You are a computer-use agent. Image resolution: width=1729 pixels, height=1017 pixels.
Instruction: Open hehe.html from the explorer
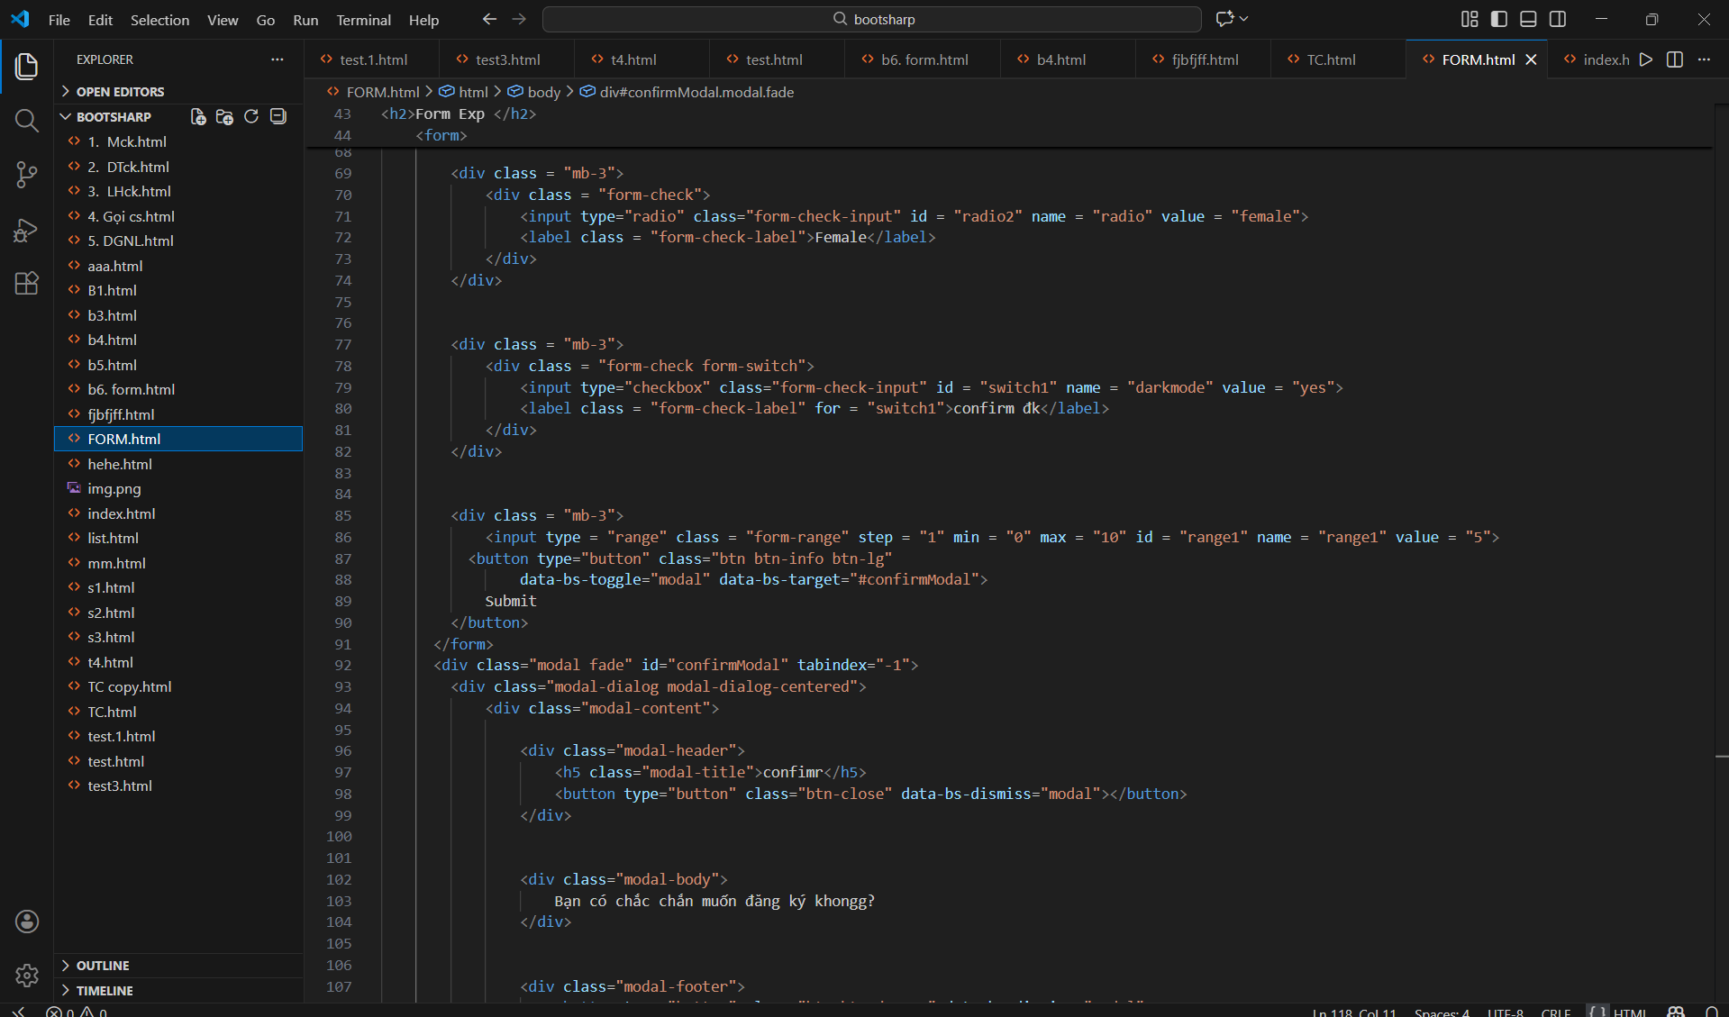click(120, 464)
